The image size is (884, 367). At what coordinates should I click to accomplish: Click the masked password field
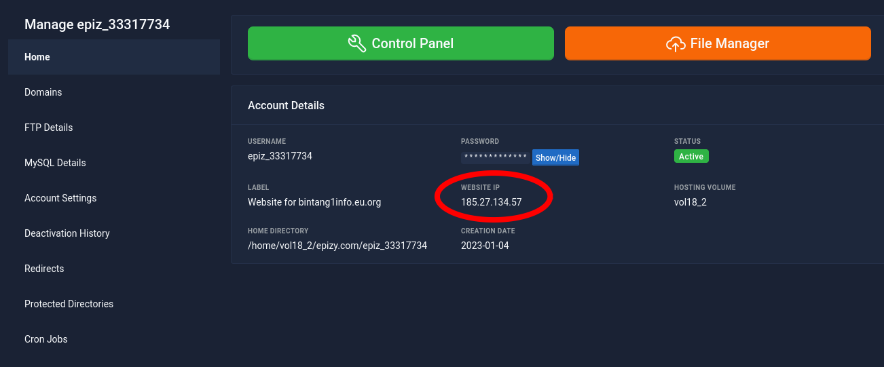click(496, 157)
